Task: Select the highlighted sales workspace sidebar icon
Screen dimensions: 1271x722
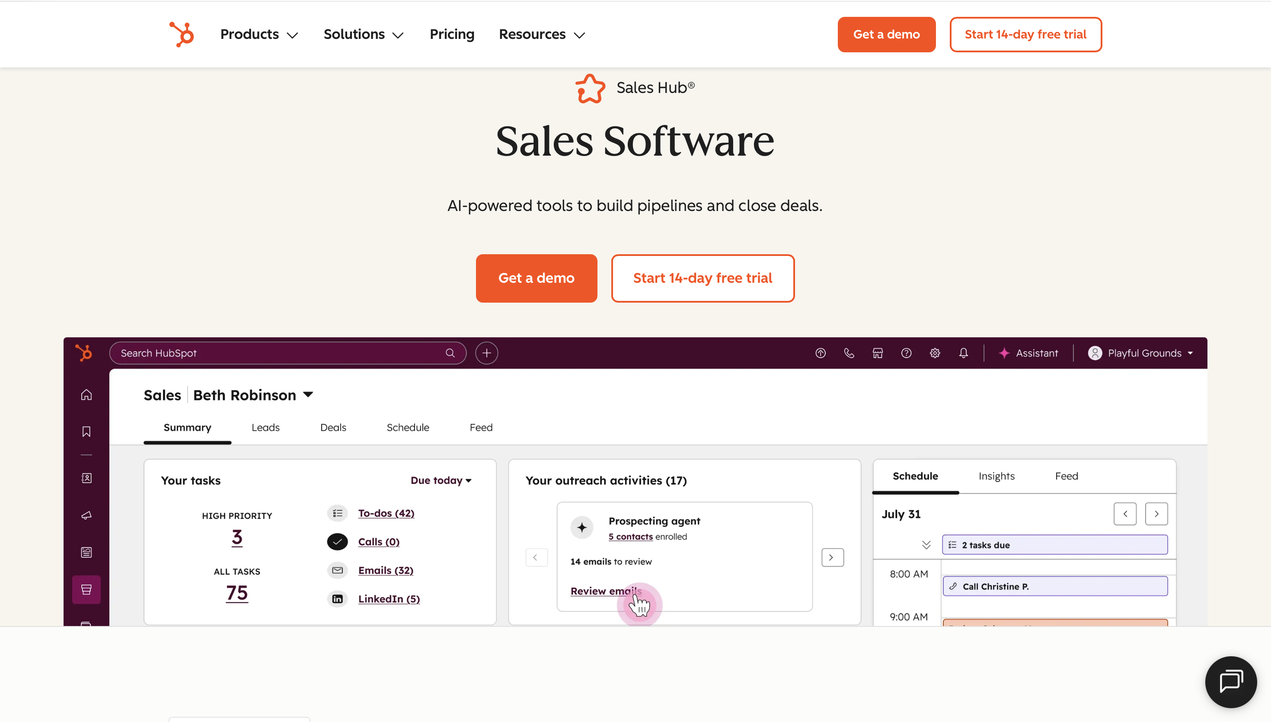Action: pyautogui.click(x=86, y=590)
